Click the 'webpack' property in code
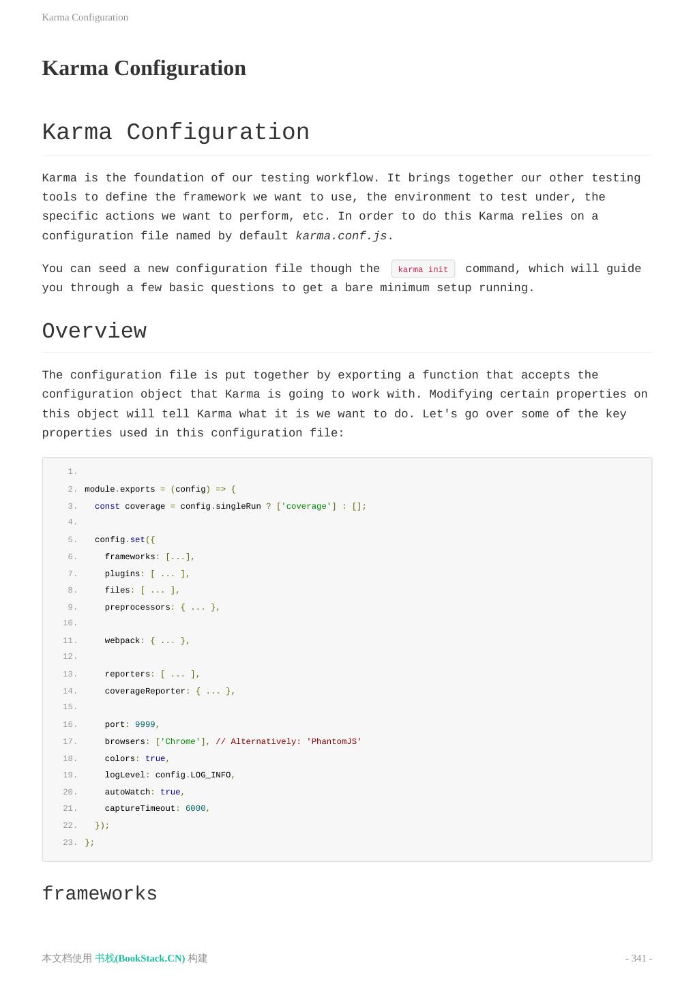Viewport: 695px width, 982px height. coord(122,640)
